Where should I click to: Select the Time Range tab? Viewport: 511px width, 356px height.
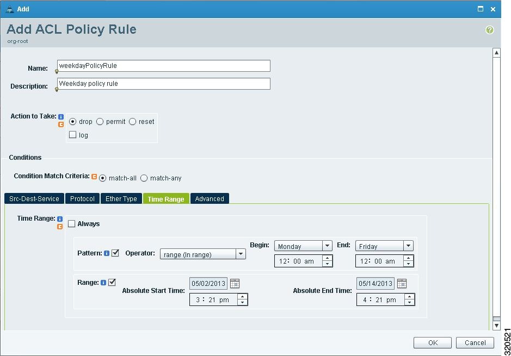click(x=166, y=198)
